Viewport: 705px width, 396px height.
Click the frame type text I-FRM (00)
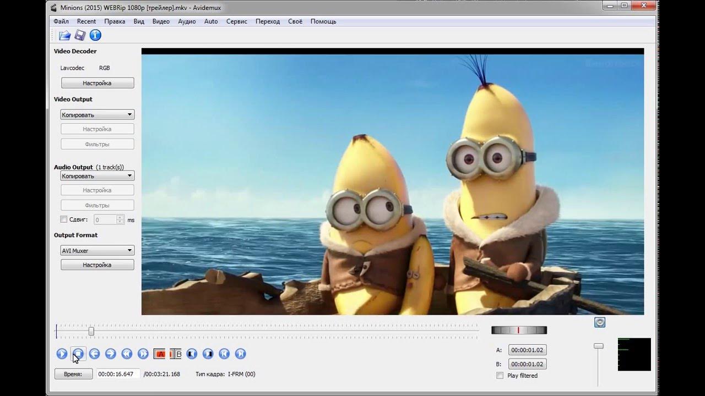(242, 374)
